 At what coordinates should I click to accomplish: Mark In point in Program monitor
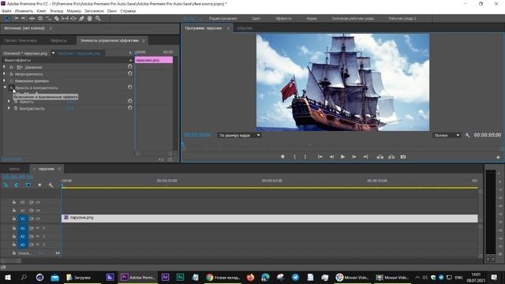tap(294, 157)
